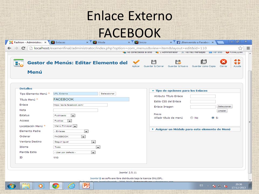Reload the page with the refresh icon
Viewport: 259px width, 194px height.
(x=23, y=48)
